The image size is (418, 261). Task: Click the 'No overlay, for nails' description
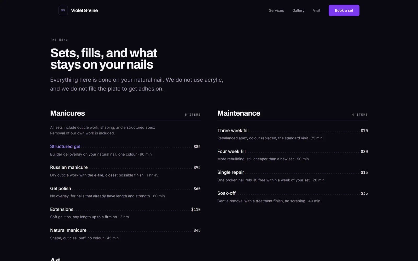point(107,196)
